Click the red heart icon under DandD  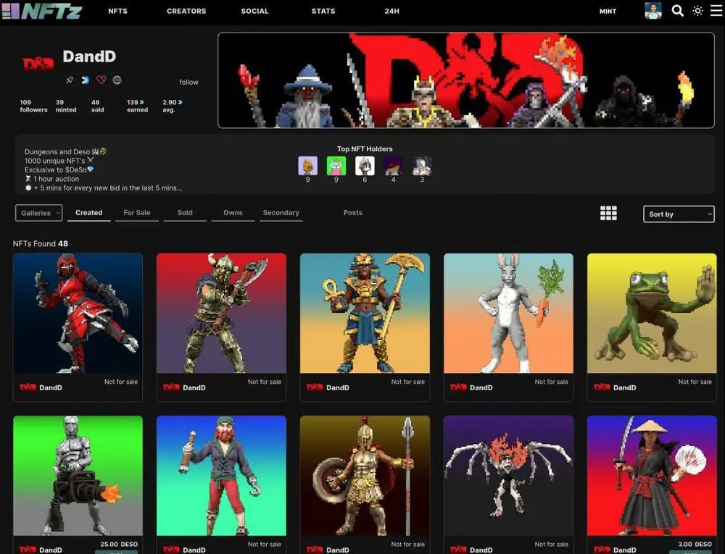[x=101, y=80]
